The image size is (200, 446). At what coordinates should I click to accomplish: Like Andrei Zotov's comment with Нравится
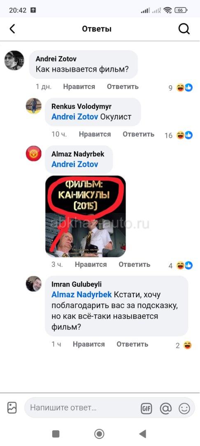point(79,86)
